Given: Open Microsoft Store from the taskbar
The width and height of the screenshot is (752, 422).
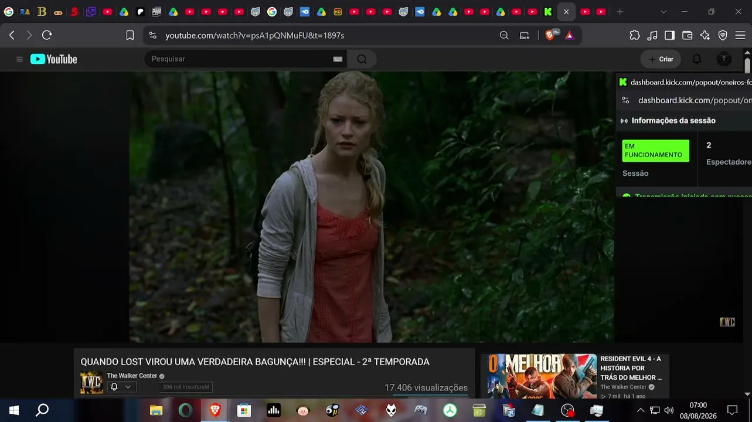Looking at the screenshot, I should click(x=244, y=410).
